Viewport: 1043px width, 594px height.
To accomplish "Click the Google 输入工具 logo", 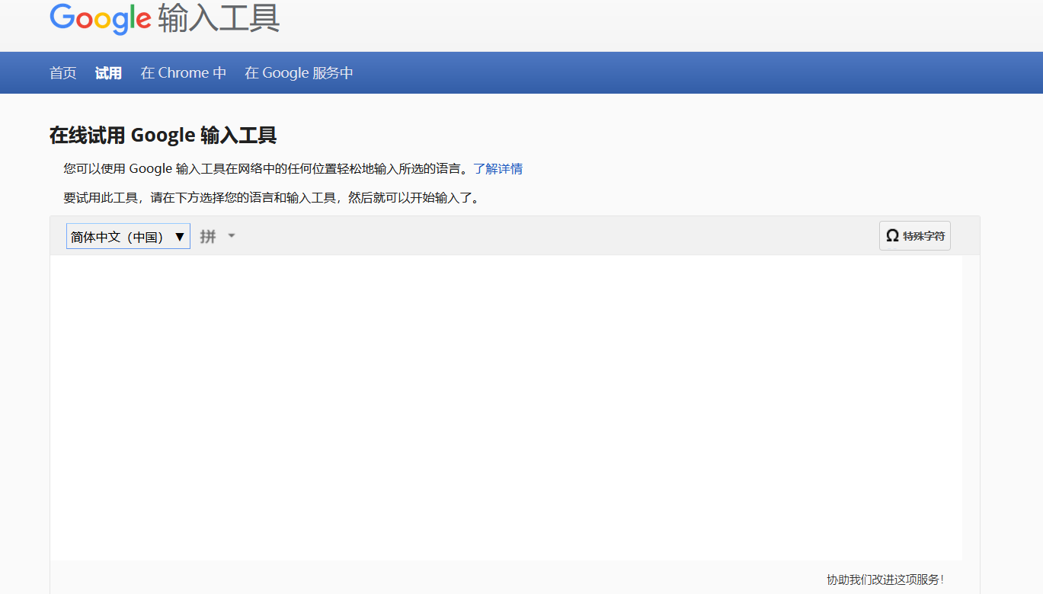I will [x=165, y=18].
